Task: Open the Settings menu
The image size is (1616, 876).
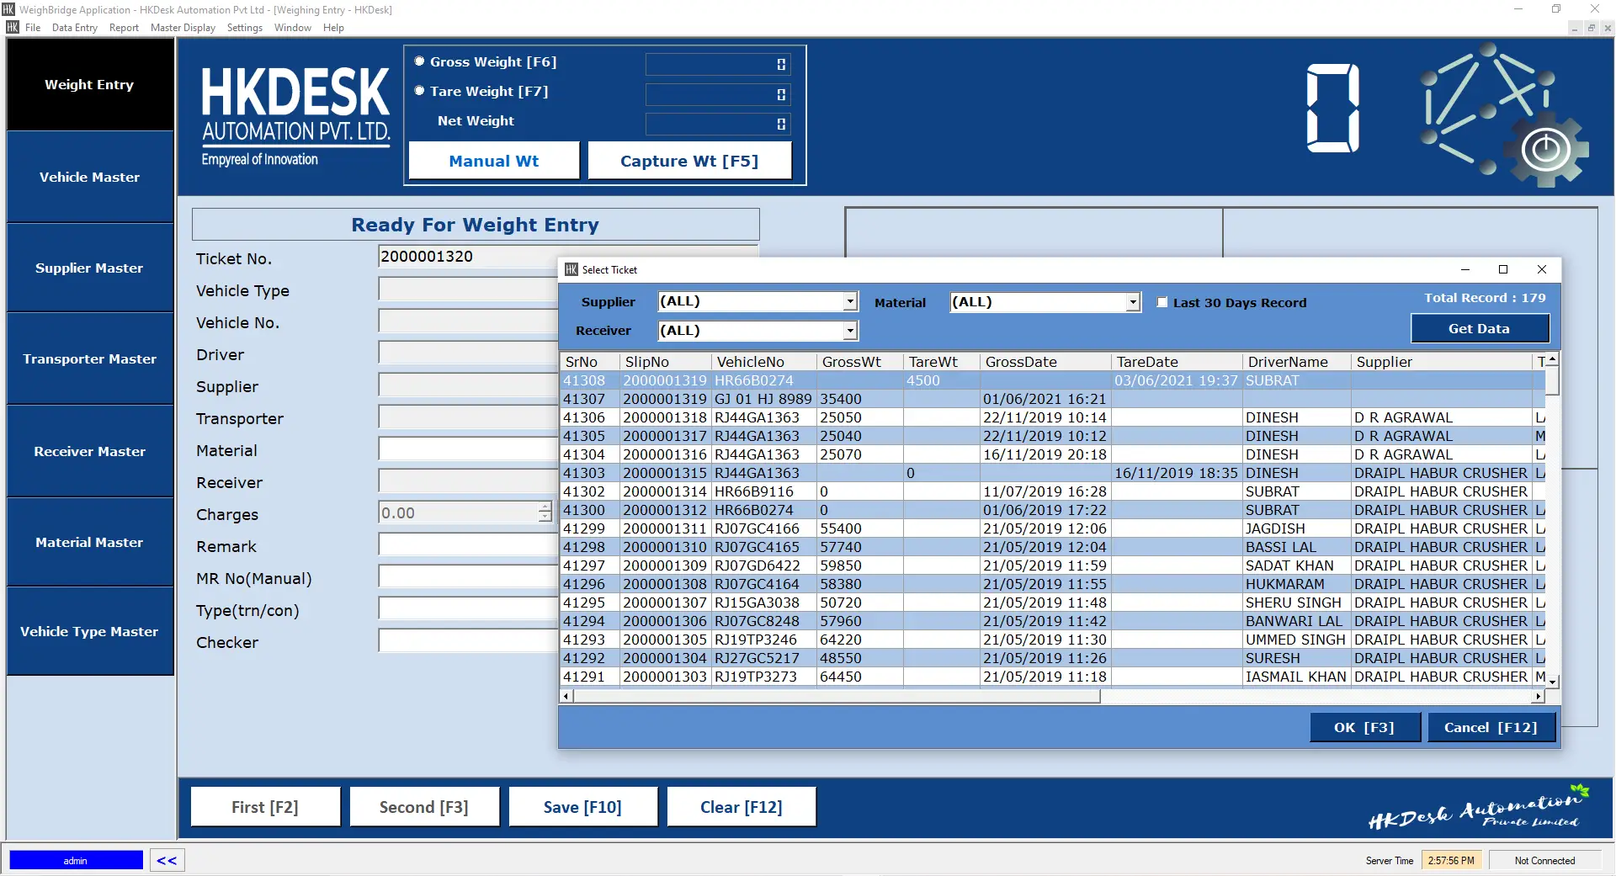Action: [x=245, y=28]
